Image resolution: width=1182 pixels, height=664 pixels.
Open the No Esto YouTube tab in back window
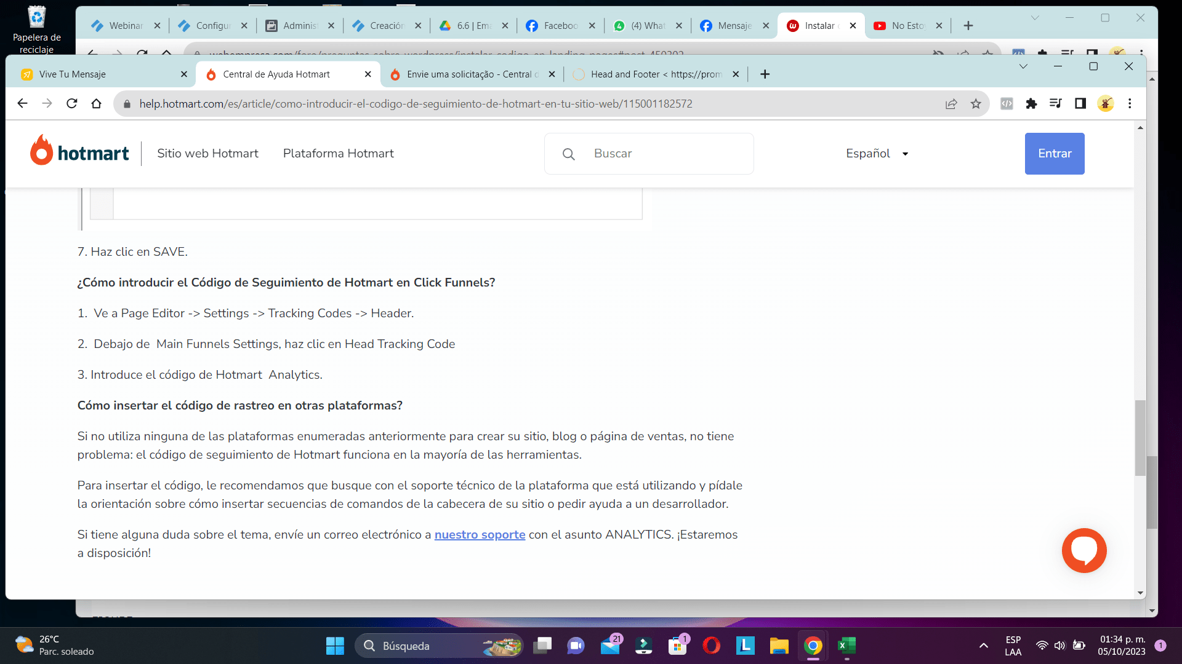coord(907,25)
